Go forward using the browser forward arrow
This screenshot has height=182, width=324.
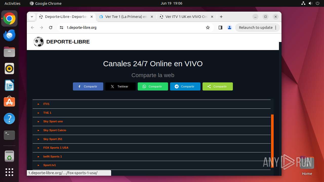point(42,28)
